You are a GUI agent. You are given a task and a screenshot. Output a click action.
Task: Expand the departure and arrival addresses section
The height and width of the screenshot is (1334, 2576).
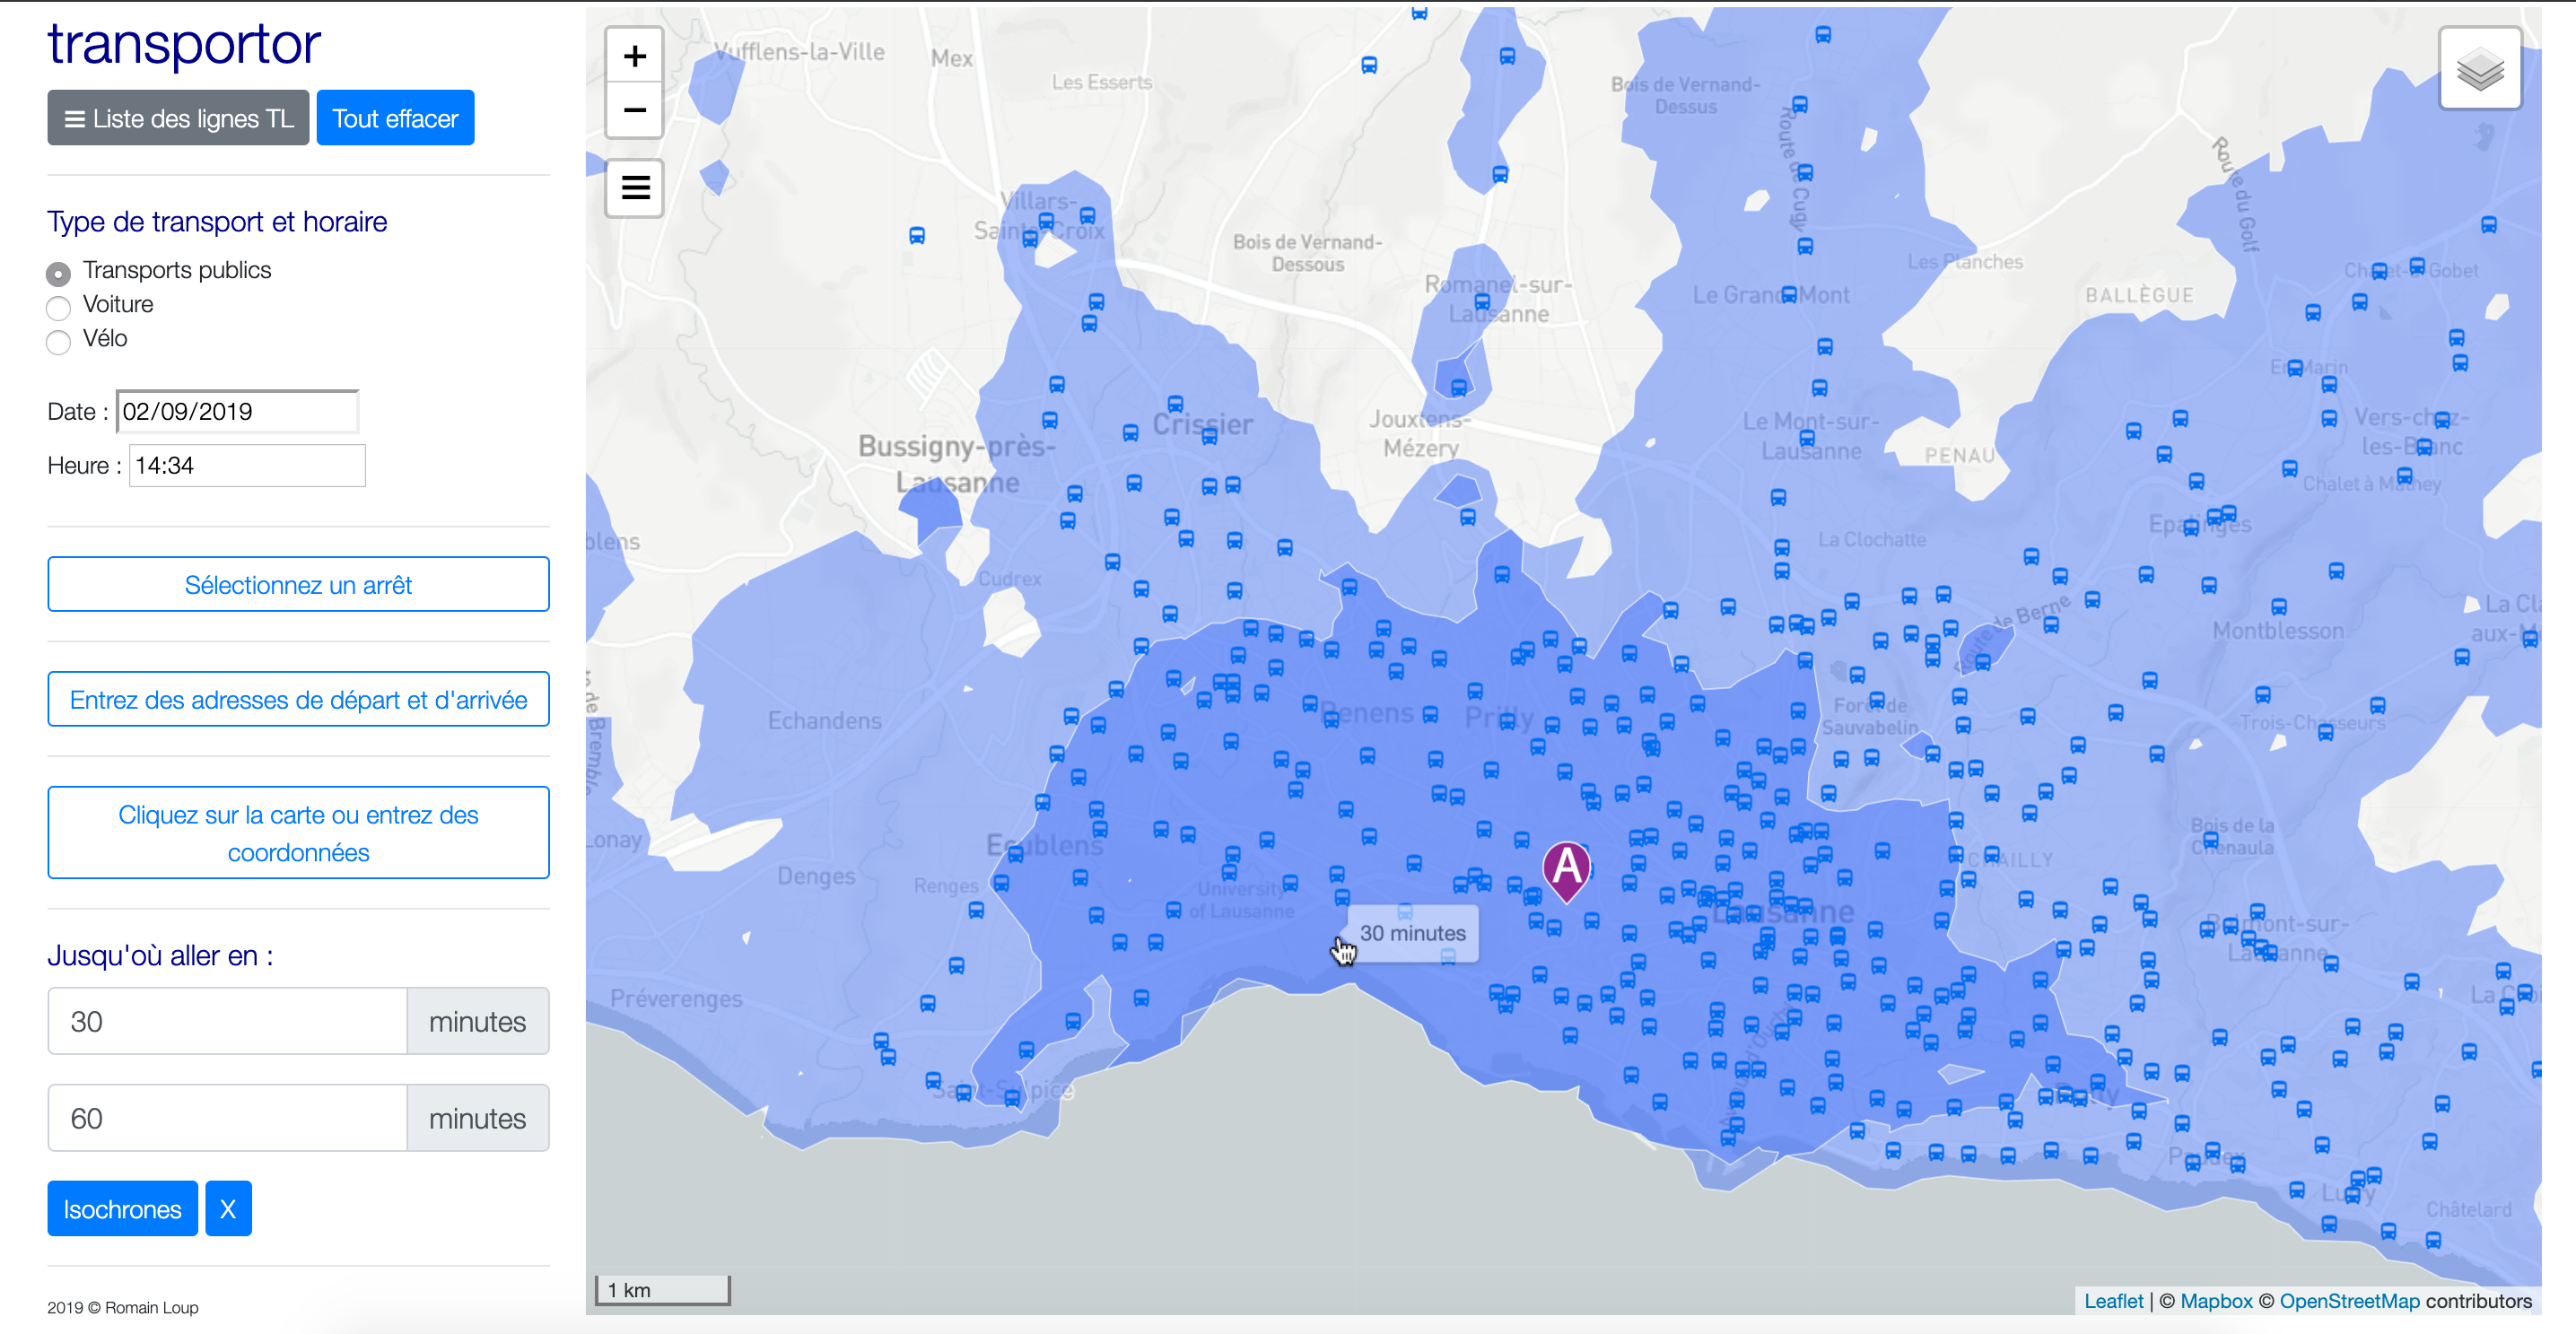[298, 699]
